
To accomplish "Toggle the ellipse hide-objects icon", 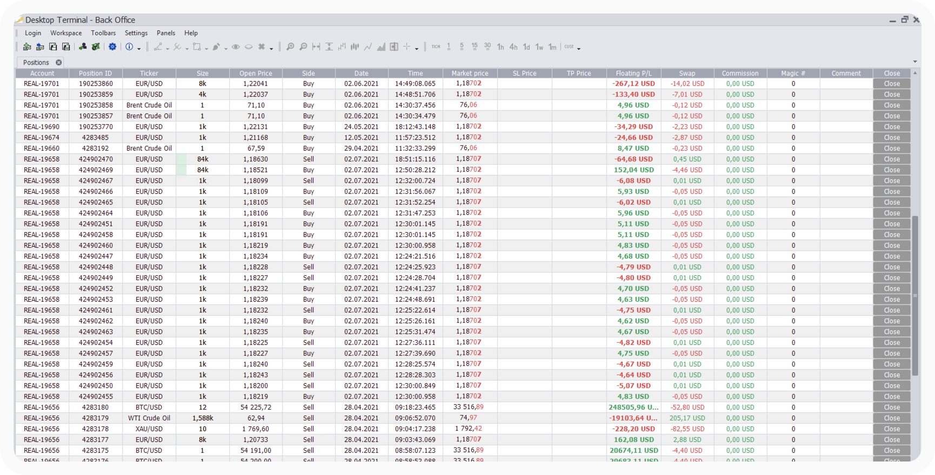I will point(249,47).
